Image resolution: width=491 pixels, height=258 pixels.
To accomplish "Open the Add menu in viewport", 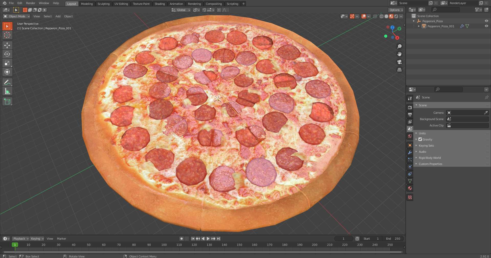I will (58, 16).
